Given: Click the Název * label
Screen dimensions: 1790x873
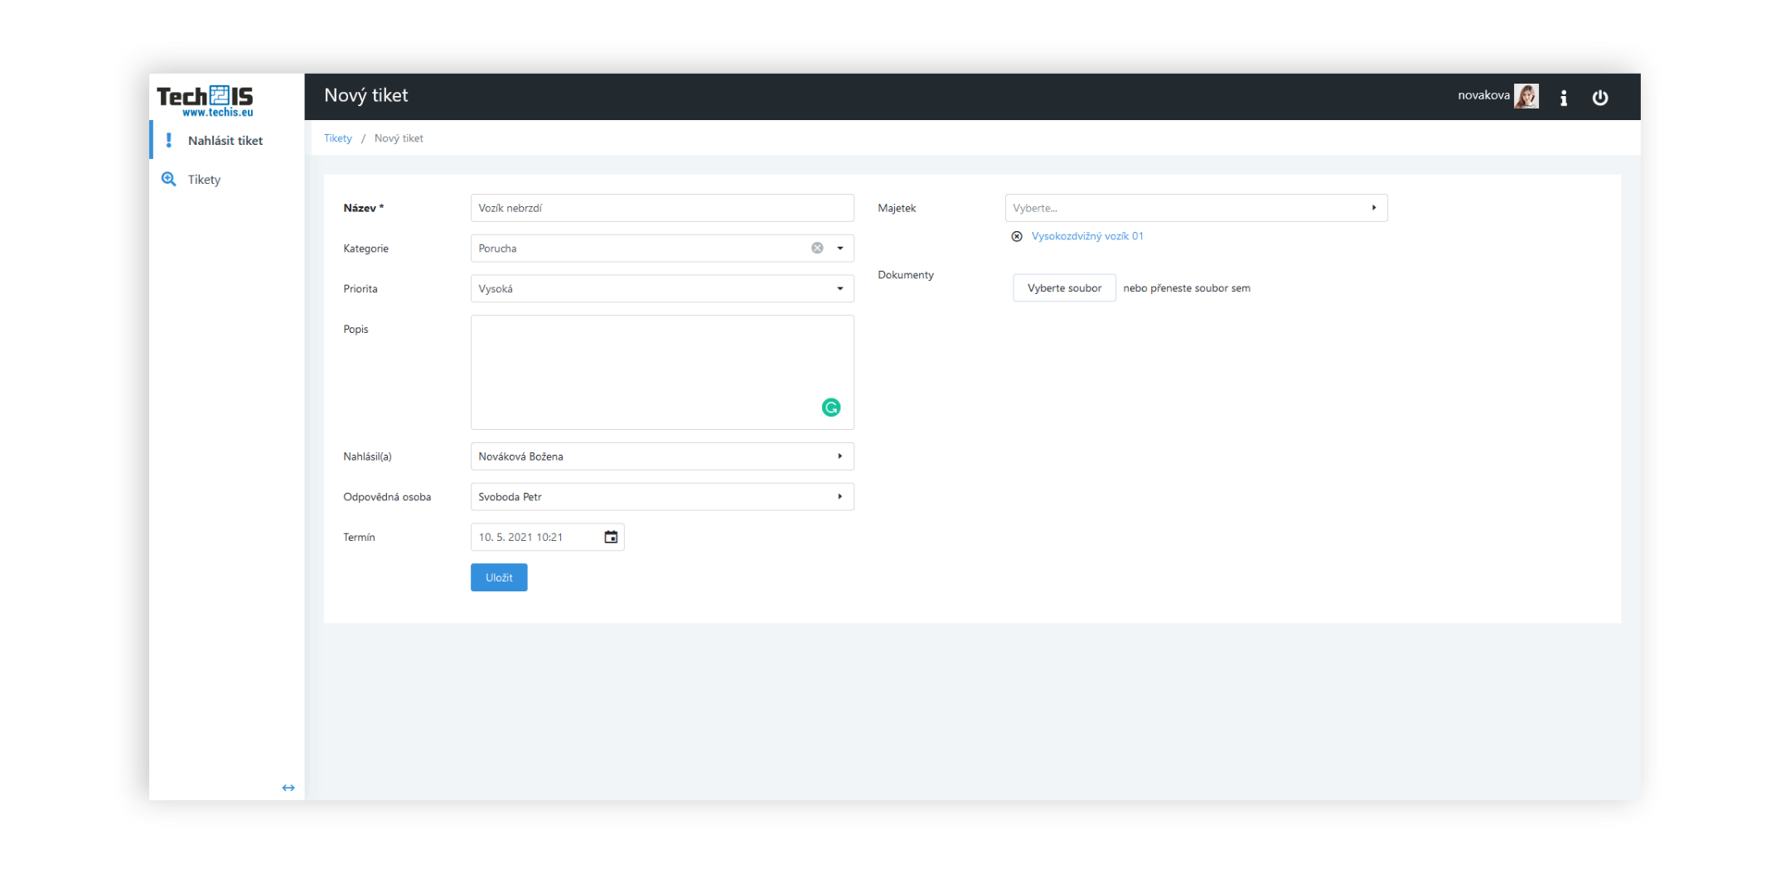Looking at the screenshot, I should (364, 208).
